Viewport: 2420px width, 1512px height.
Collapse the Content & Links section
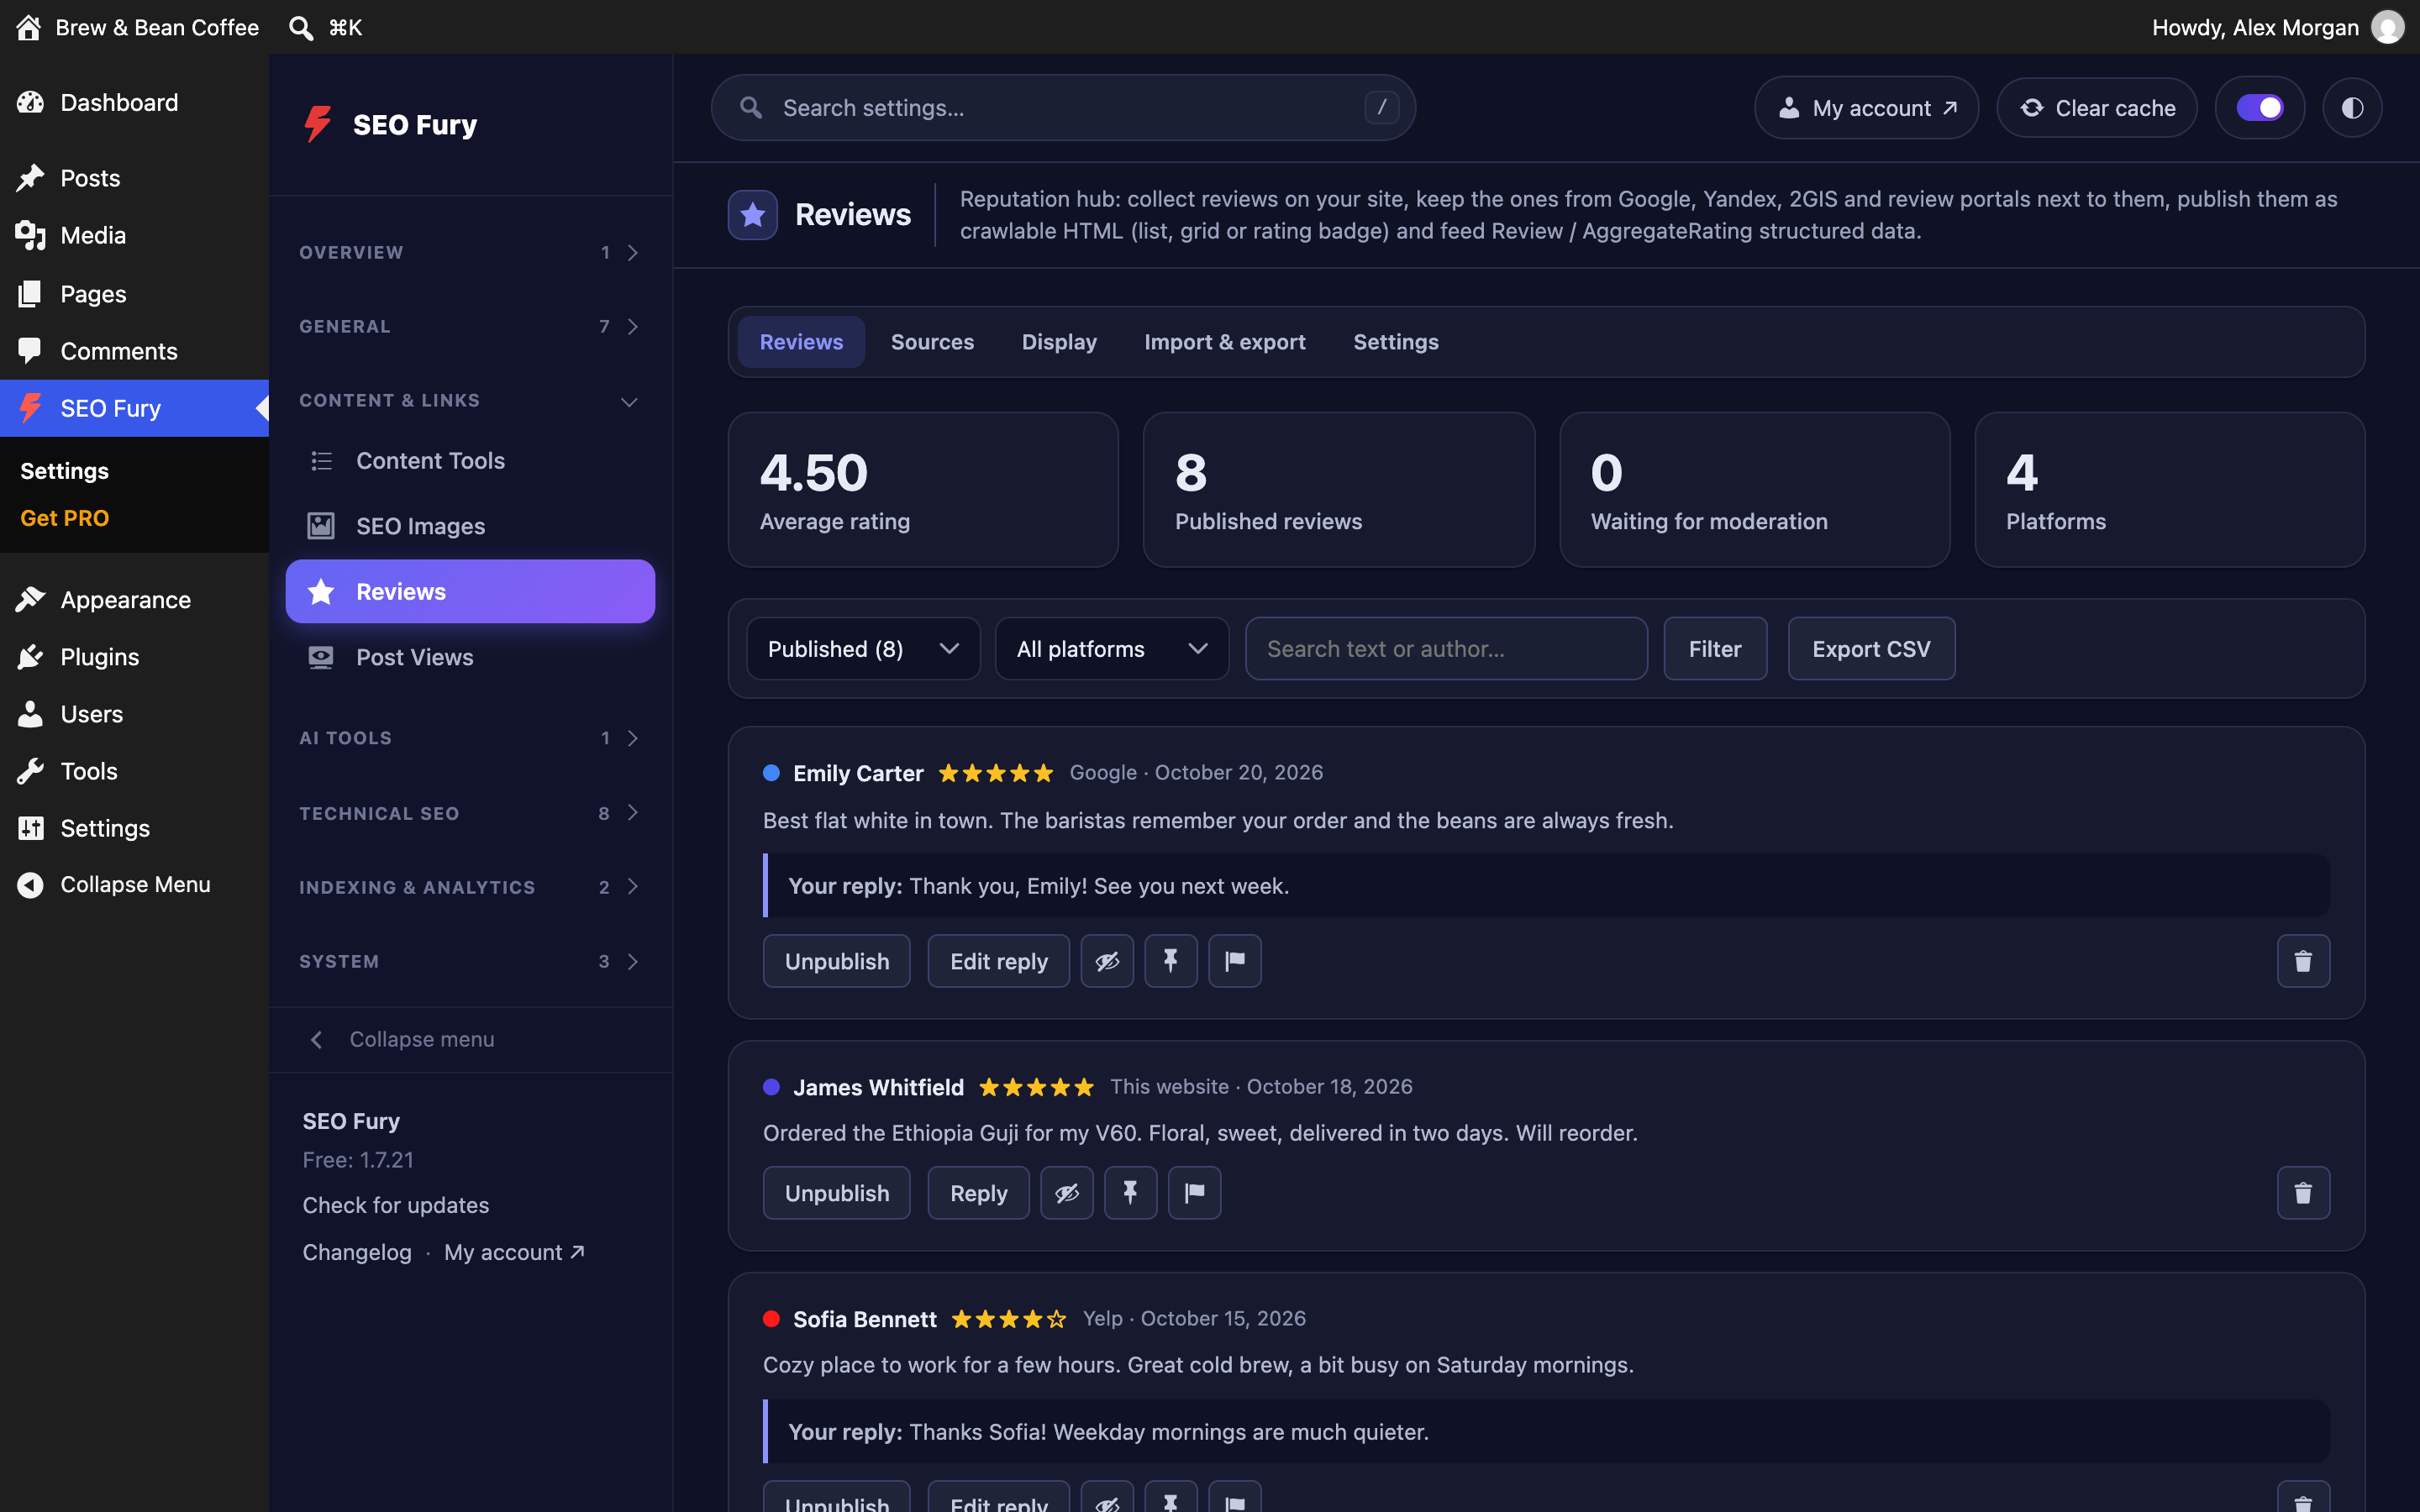(x=470, y=401)
